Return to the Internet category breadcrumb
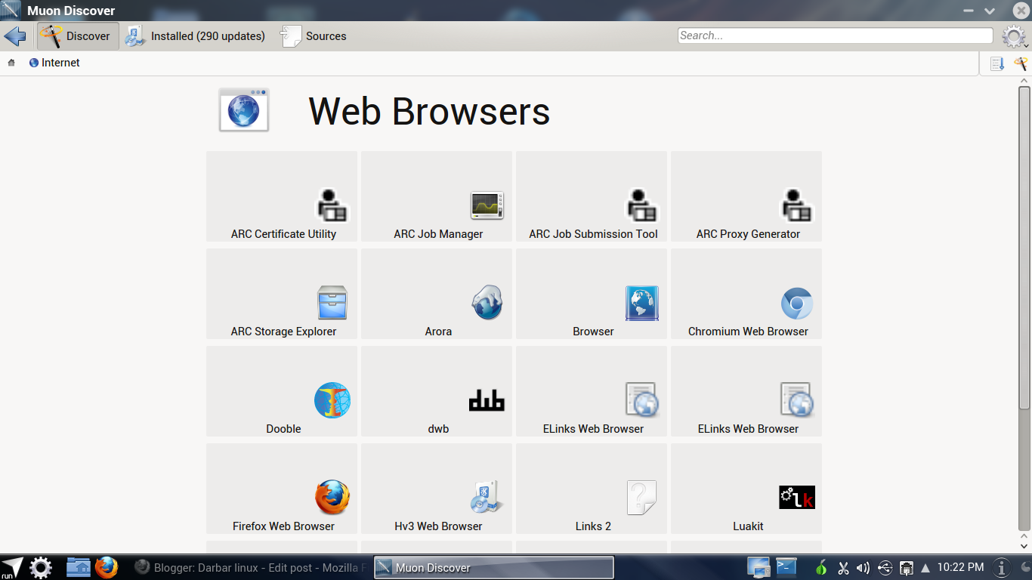The image size is (1032, 580). click(54, 63)
